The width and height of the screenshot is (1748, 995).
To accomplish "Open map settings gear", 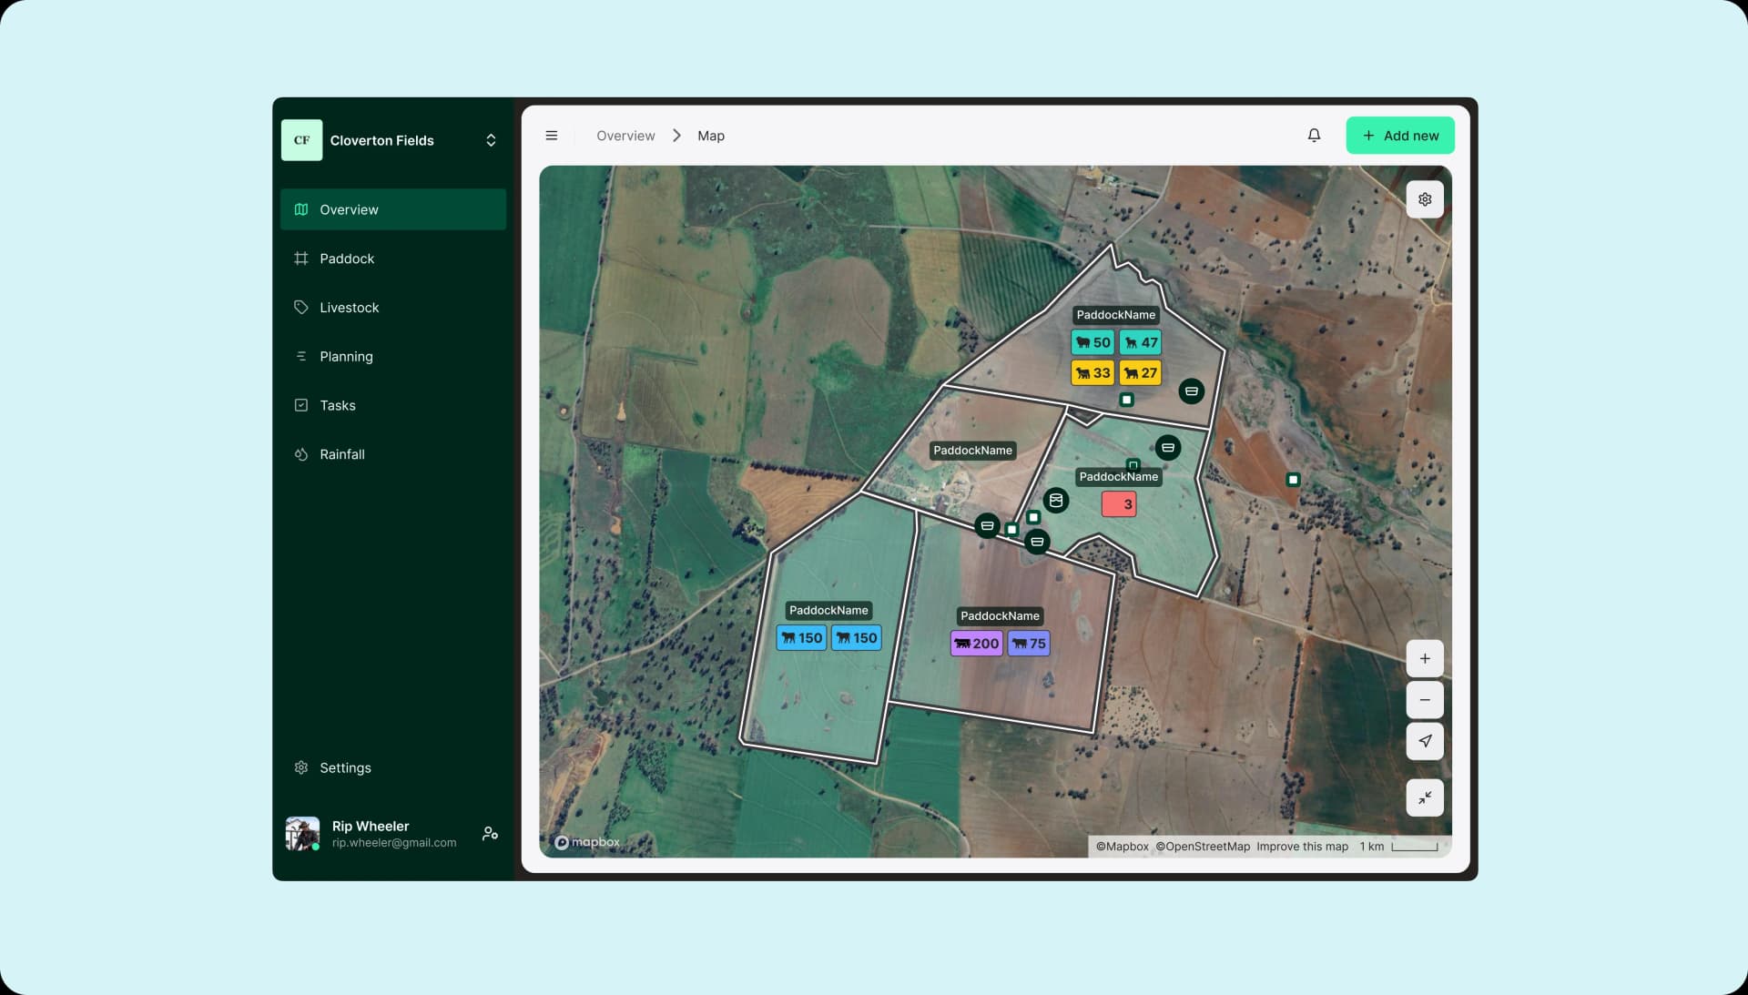I will click(x=1425, y=199).
